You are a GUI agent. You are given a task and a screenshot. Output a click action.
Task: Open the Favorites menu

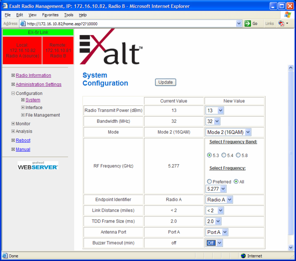pyautogui.click(x=50, y=15)
